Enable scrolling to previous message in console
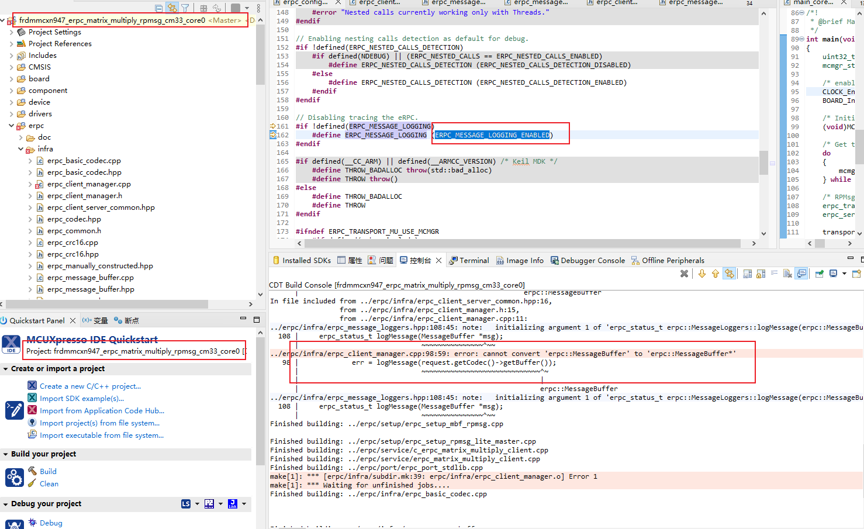 tap(716, 273)
